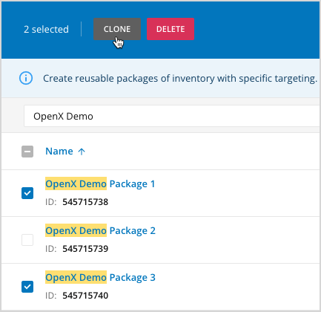Click the ID number 545715739
Viewport: 321px width, 312px height.
click(x=85, y=249)
